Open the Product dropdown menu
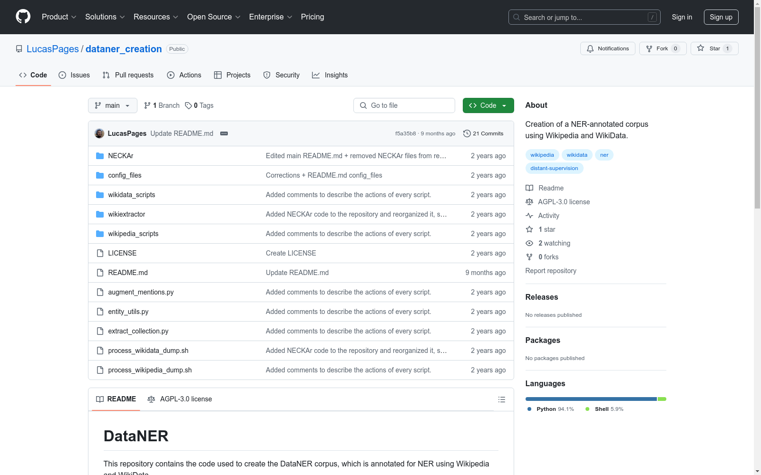The width and height of the screenshot is (761, 475). tap(59, 17)
